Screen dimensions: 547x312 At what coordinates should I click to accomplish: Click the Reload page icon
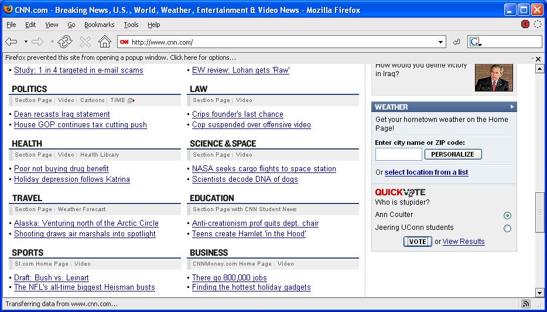65,42
